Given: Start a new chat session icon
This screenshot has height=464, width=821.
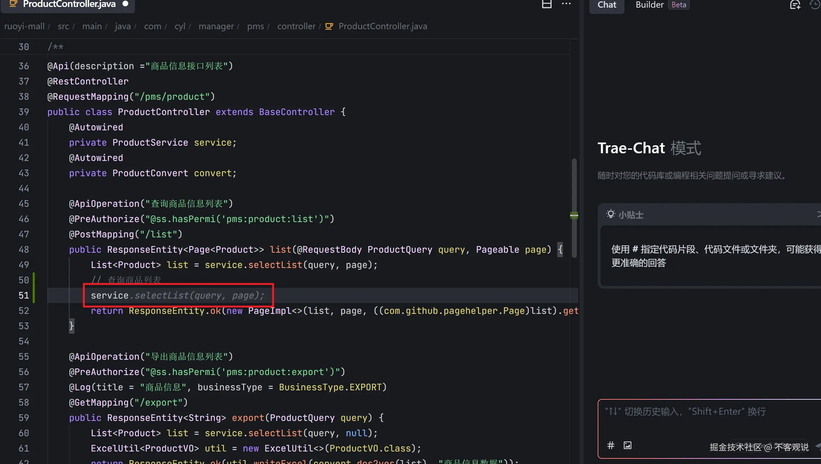Looking at the screenshot, I should (x=795, y=5).
